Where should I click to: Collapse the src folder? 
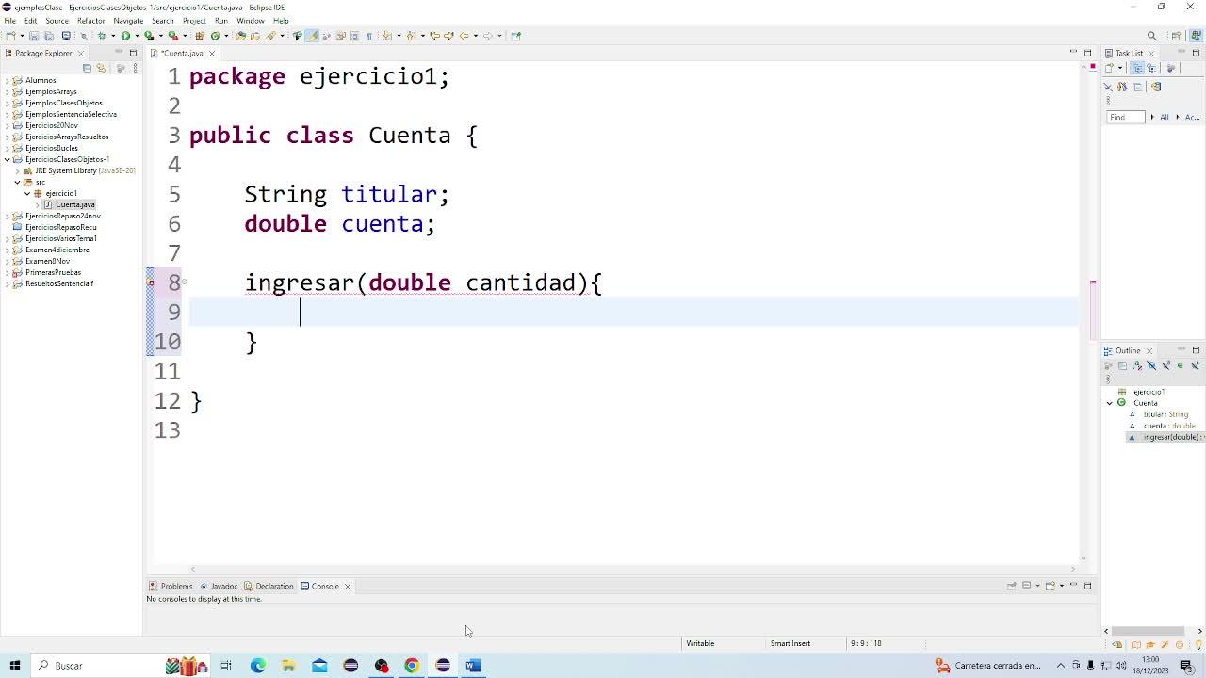click(x=17, y=182)
